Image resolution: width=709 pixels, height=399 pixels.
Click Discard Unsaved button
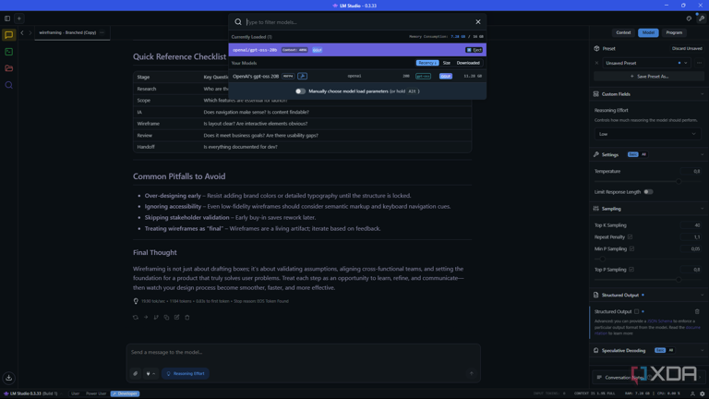tap(687, 48)
